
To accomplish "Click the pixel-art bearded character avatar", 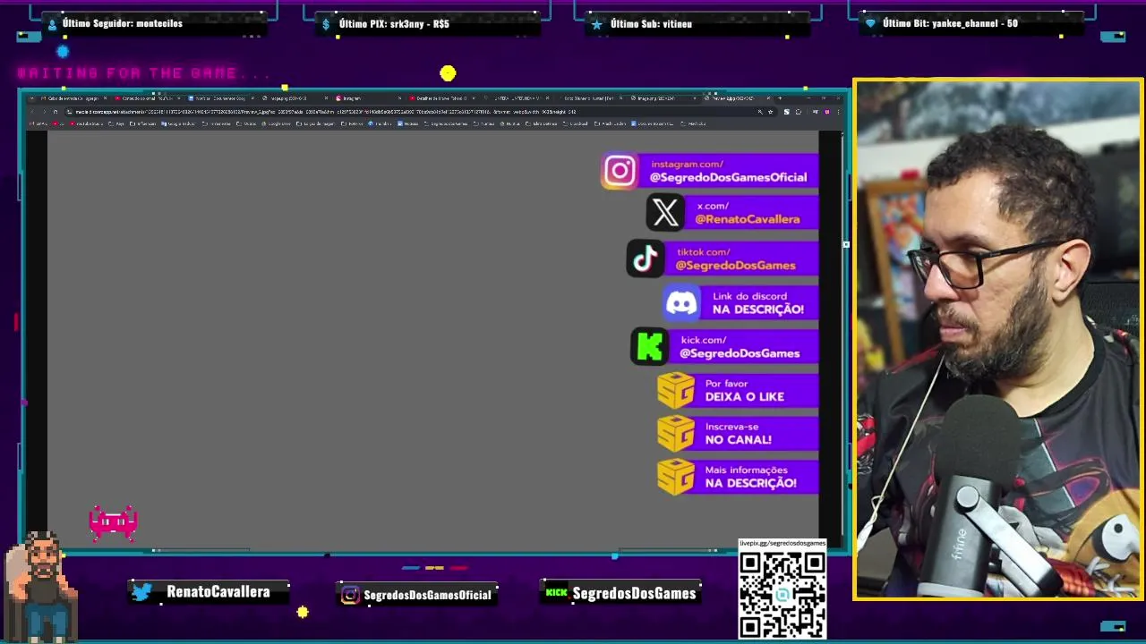I will click(x=42, y=586).
